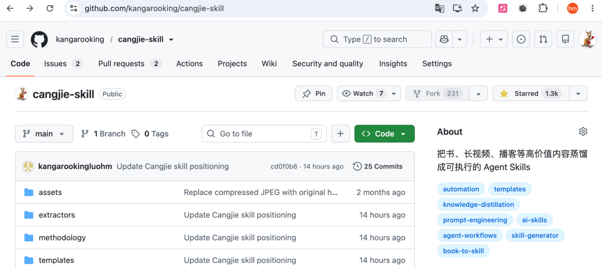Open the Starred lists dropdown arrow
This screenshot has height=269, width=602.
pos(578,93)
